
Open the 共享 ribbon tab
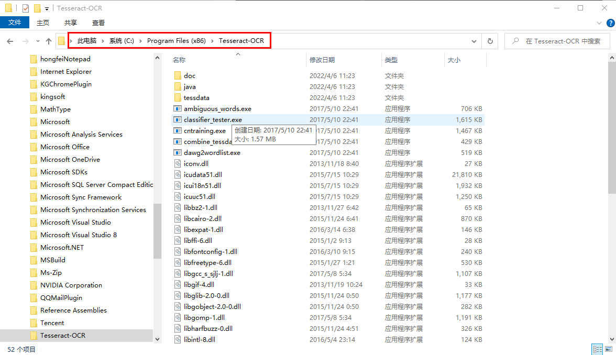(71, 23)
